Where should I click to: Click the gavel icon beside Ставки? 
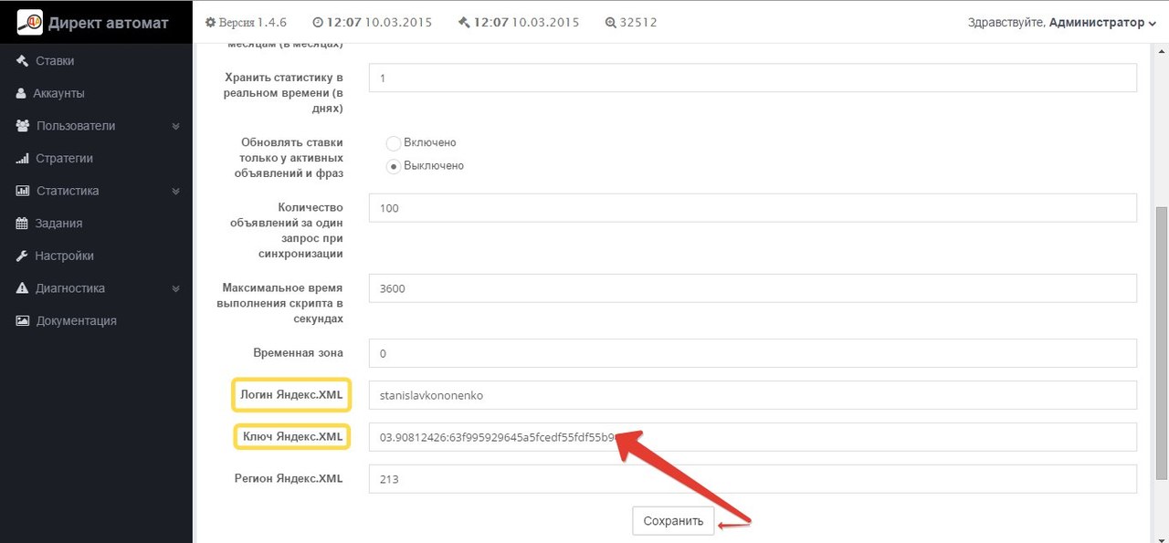(x=22, y=61)
